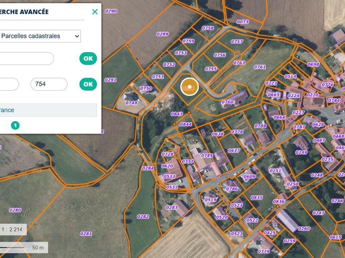The width and height of the screenshot is (345, 258).
Task: Select parcel label 0291
Action: (x=110, y=80)
